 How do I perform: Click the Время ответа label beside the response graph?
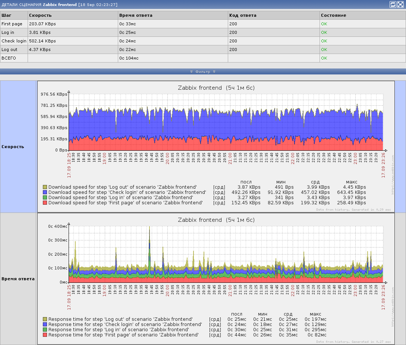[18, 279]
